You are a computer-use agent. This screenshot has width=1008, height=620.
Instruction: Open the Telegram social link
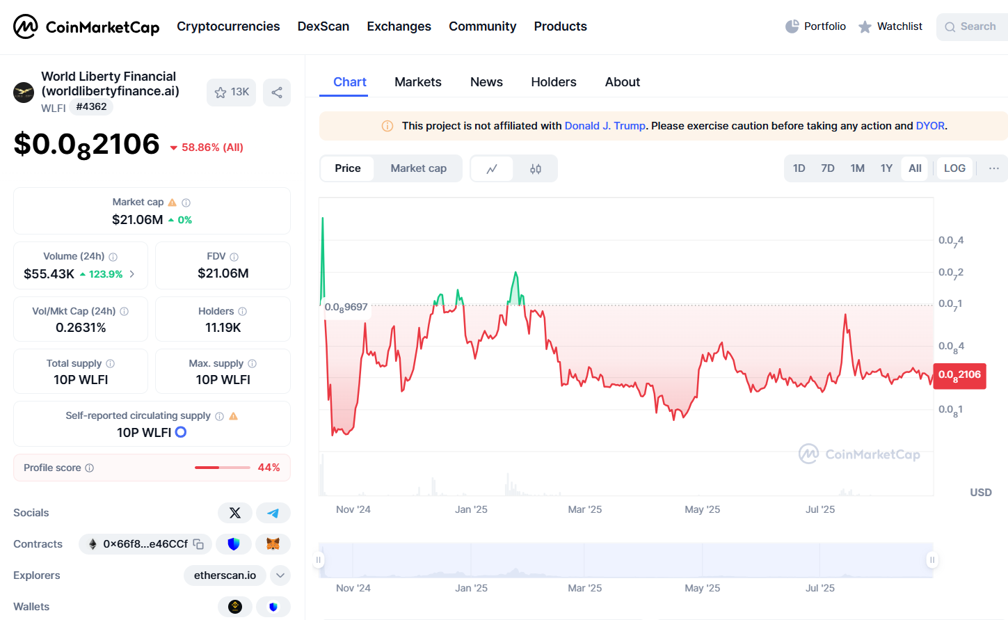(273, 513)
